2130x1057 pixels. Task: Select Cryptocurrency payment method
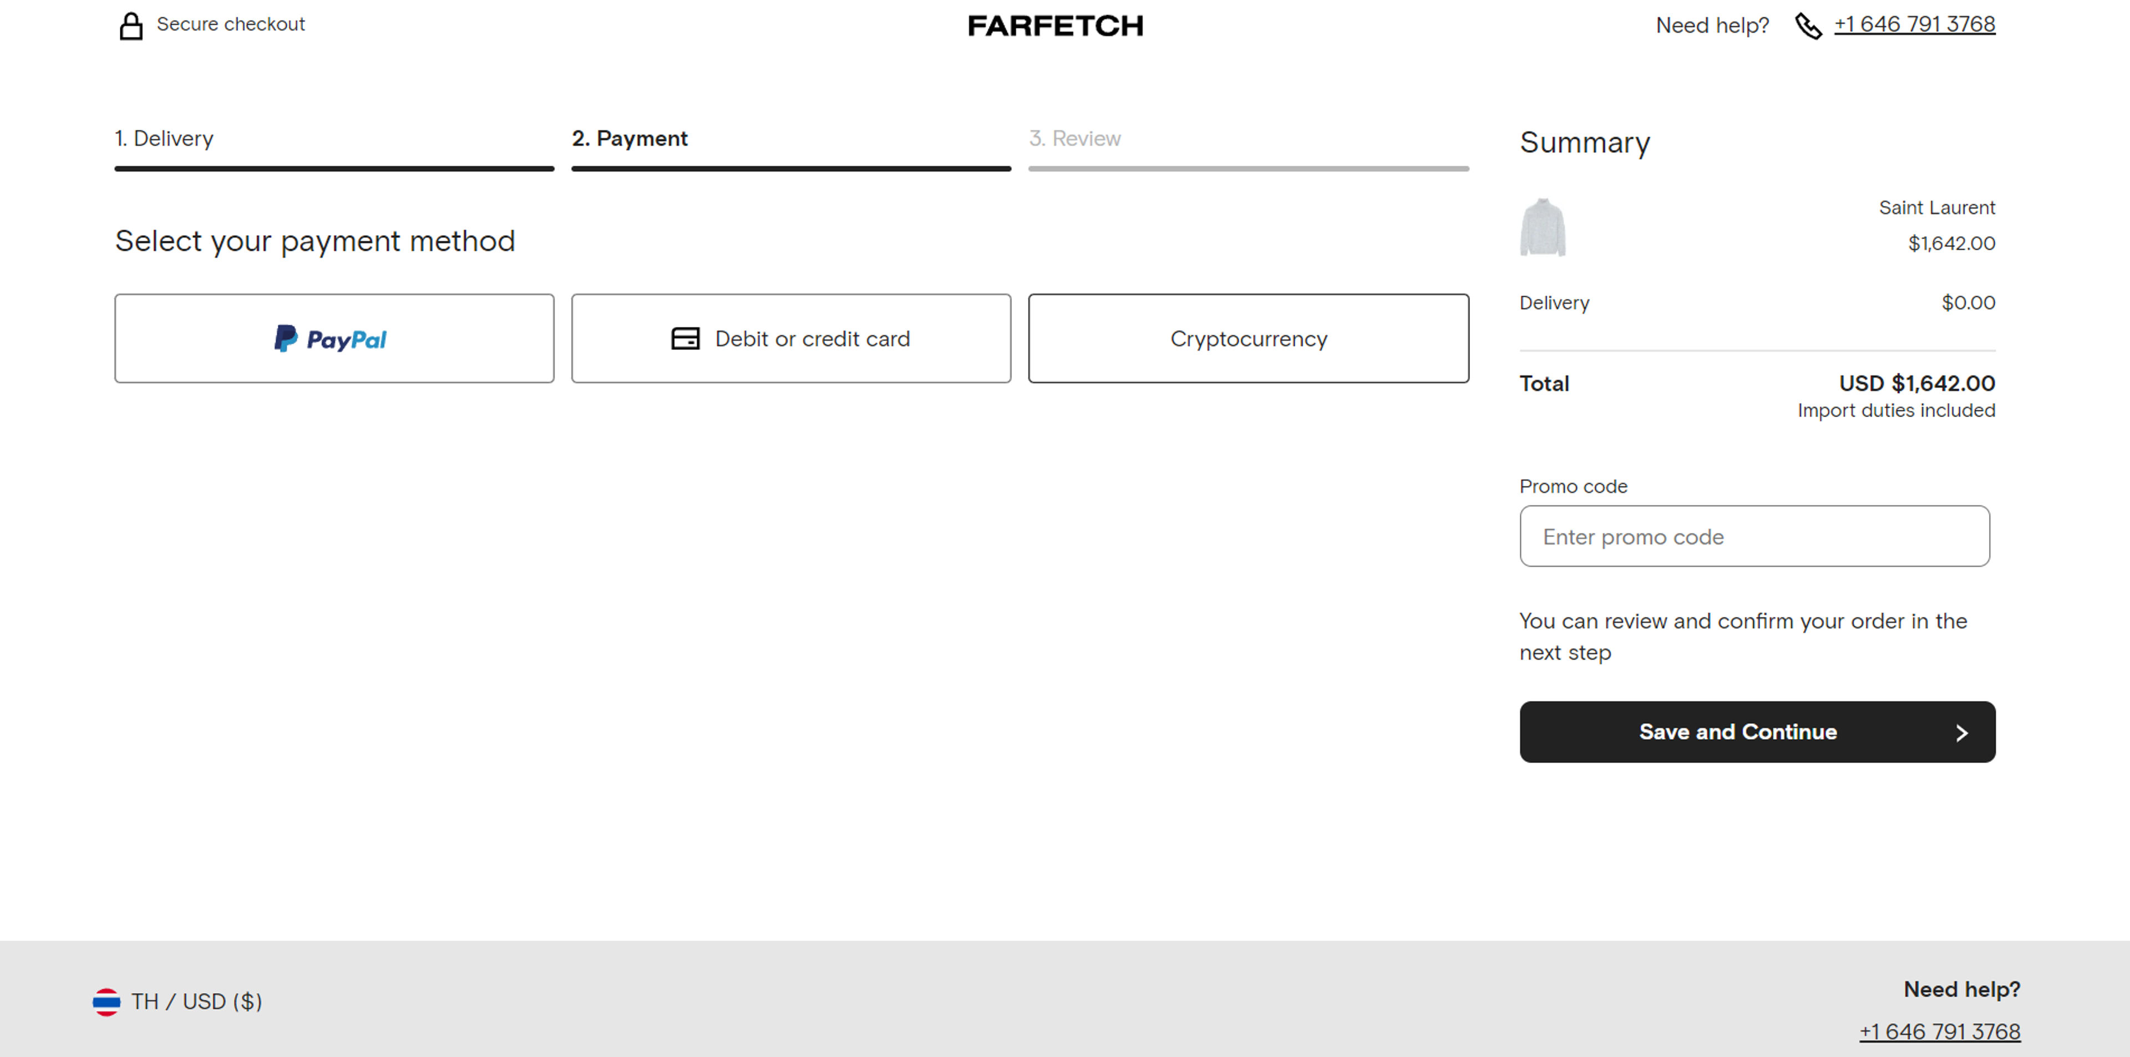coord(1247,339)
